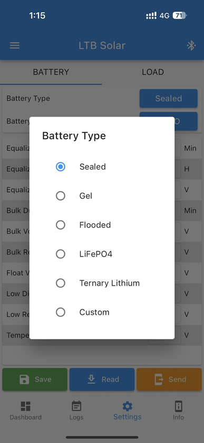Screen dimensions: 204x443
Task: Click the orange Send button
Action: pyautogui.click(x=170, y=380)
